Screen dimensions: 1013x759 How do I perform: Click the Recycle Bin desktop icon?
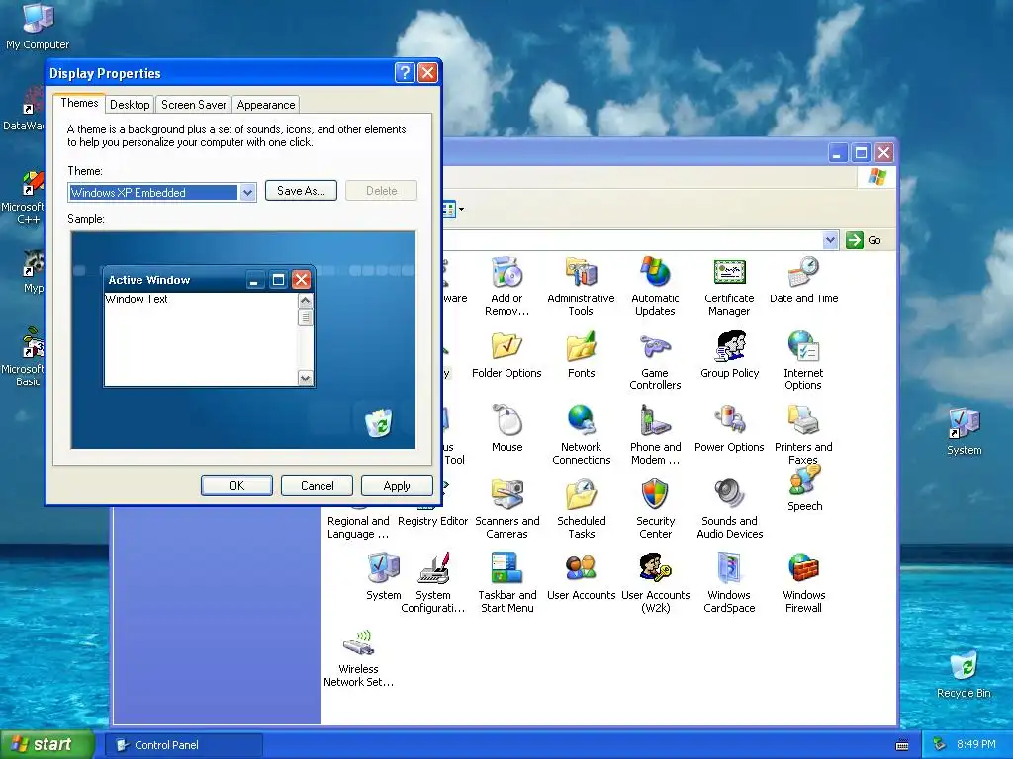click(964, 675)
